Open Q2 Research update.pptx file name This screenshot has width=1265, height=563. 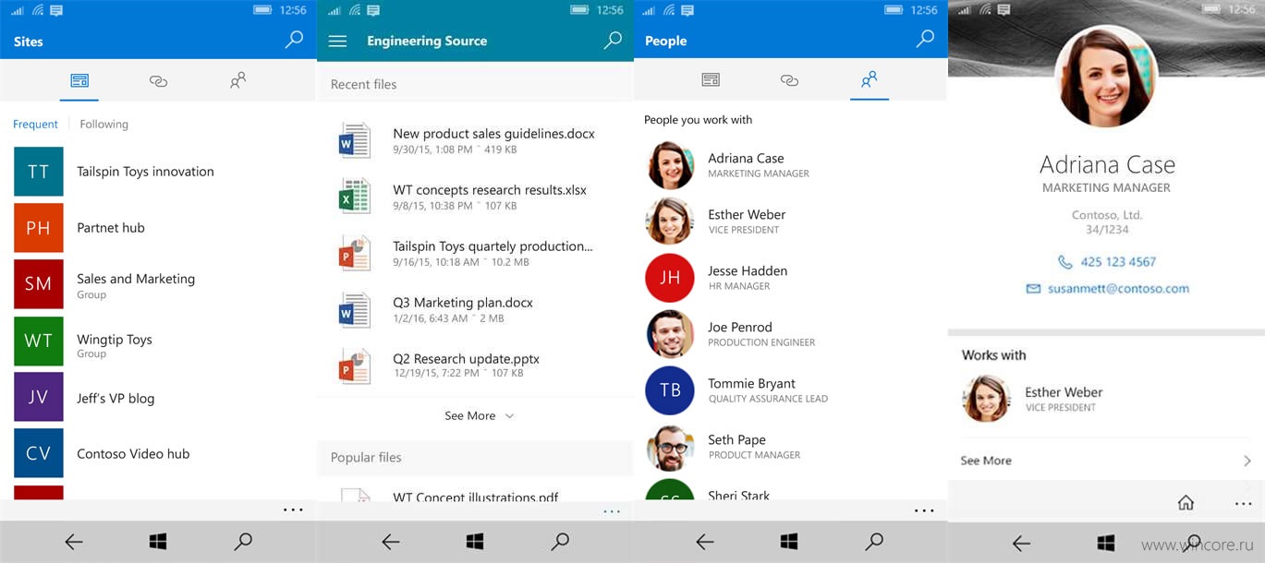466,359
